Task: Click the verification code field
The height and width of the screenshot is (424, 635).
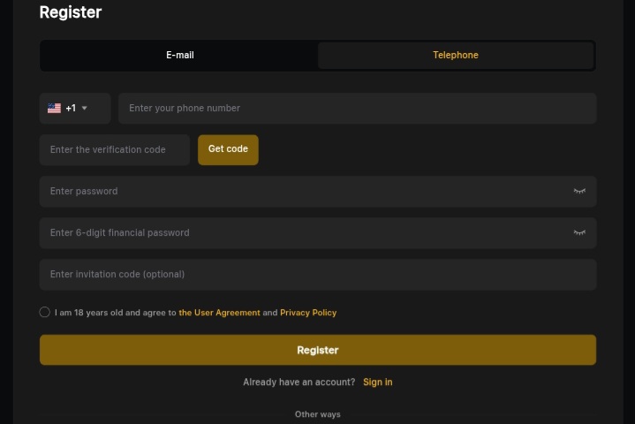Action: [115, 149]
